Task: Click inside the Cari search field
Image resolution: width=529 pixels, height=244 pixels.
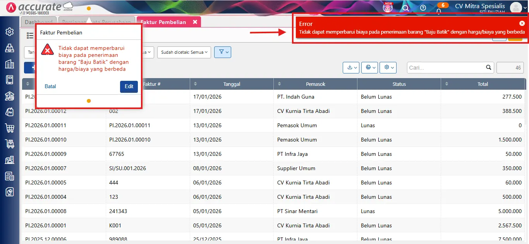Action: [445, 67]
